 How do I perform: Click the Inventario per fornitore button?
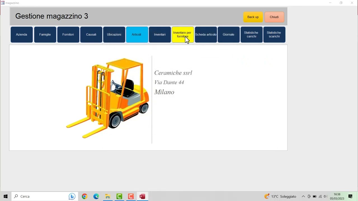(x=183, y=35)
